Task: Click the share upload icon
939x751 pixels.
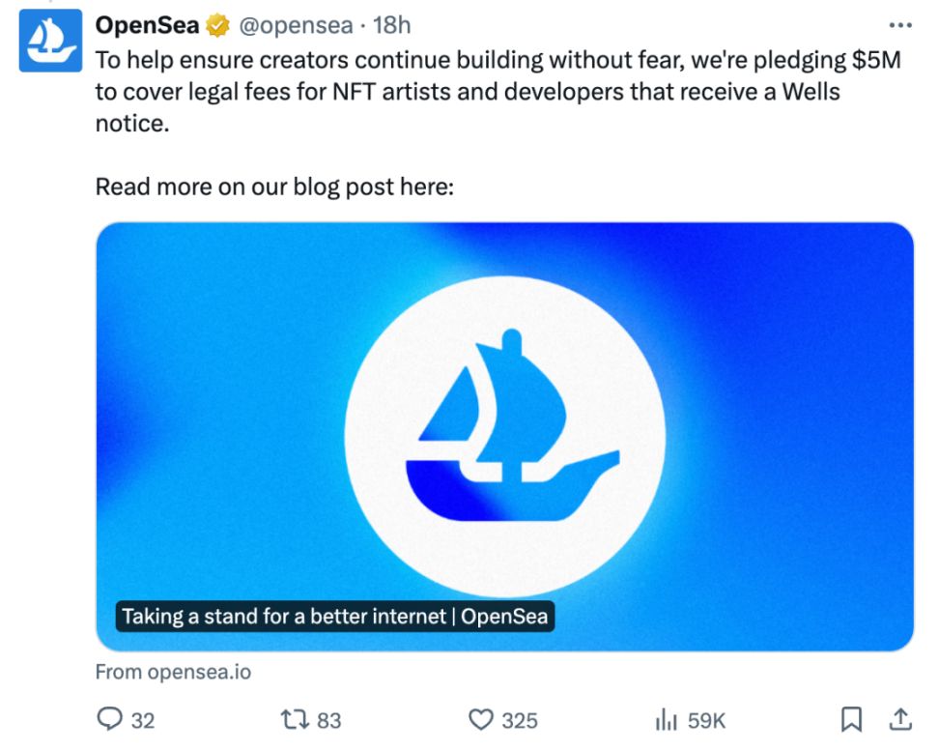Action: (900, 719)
